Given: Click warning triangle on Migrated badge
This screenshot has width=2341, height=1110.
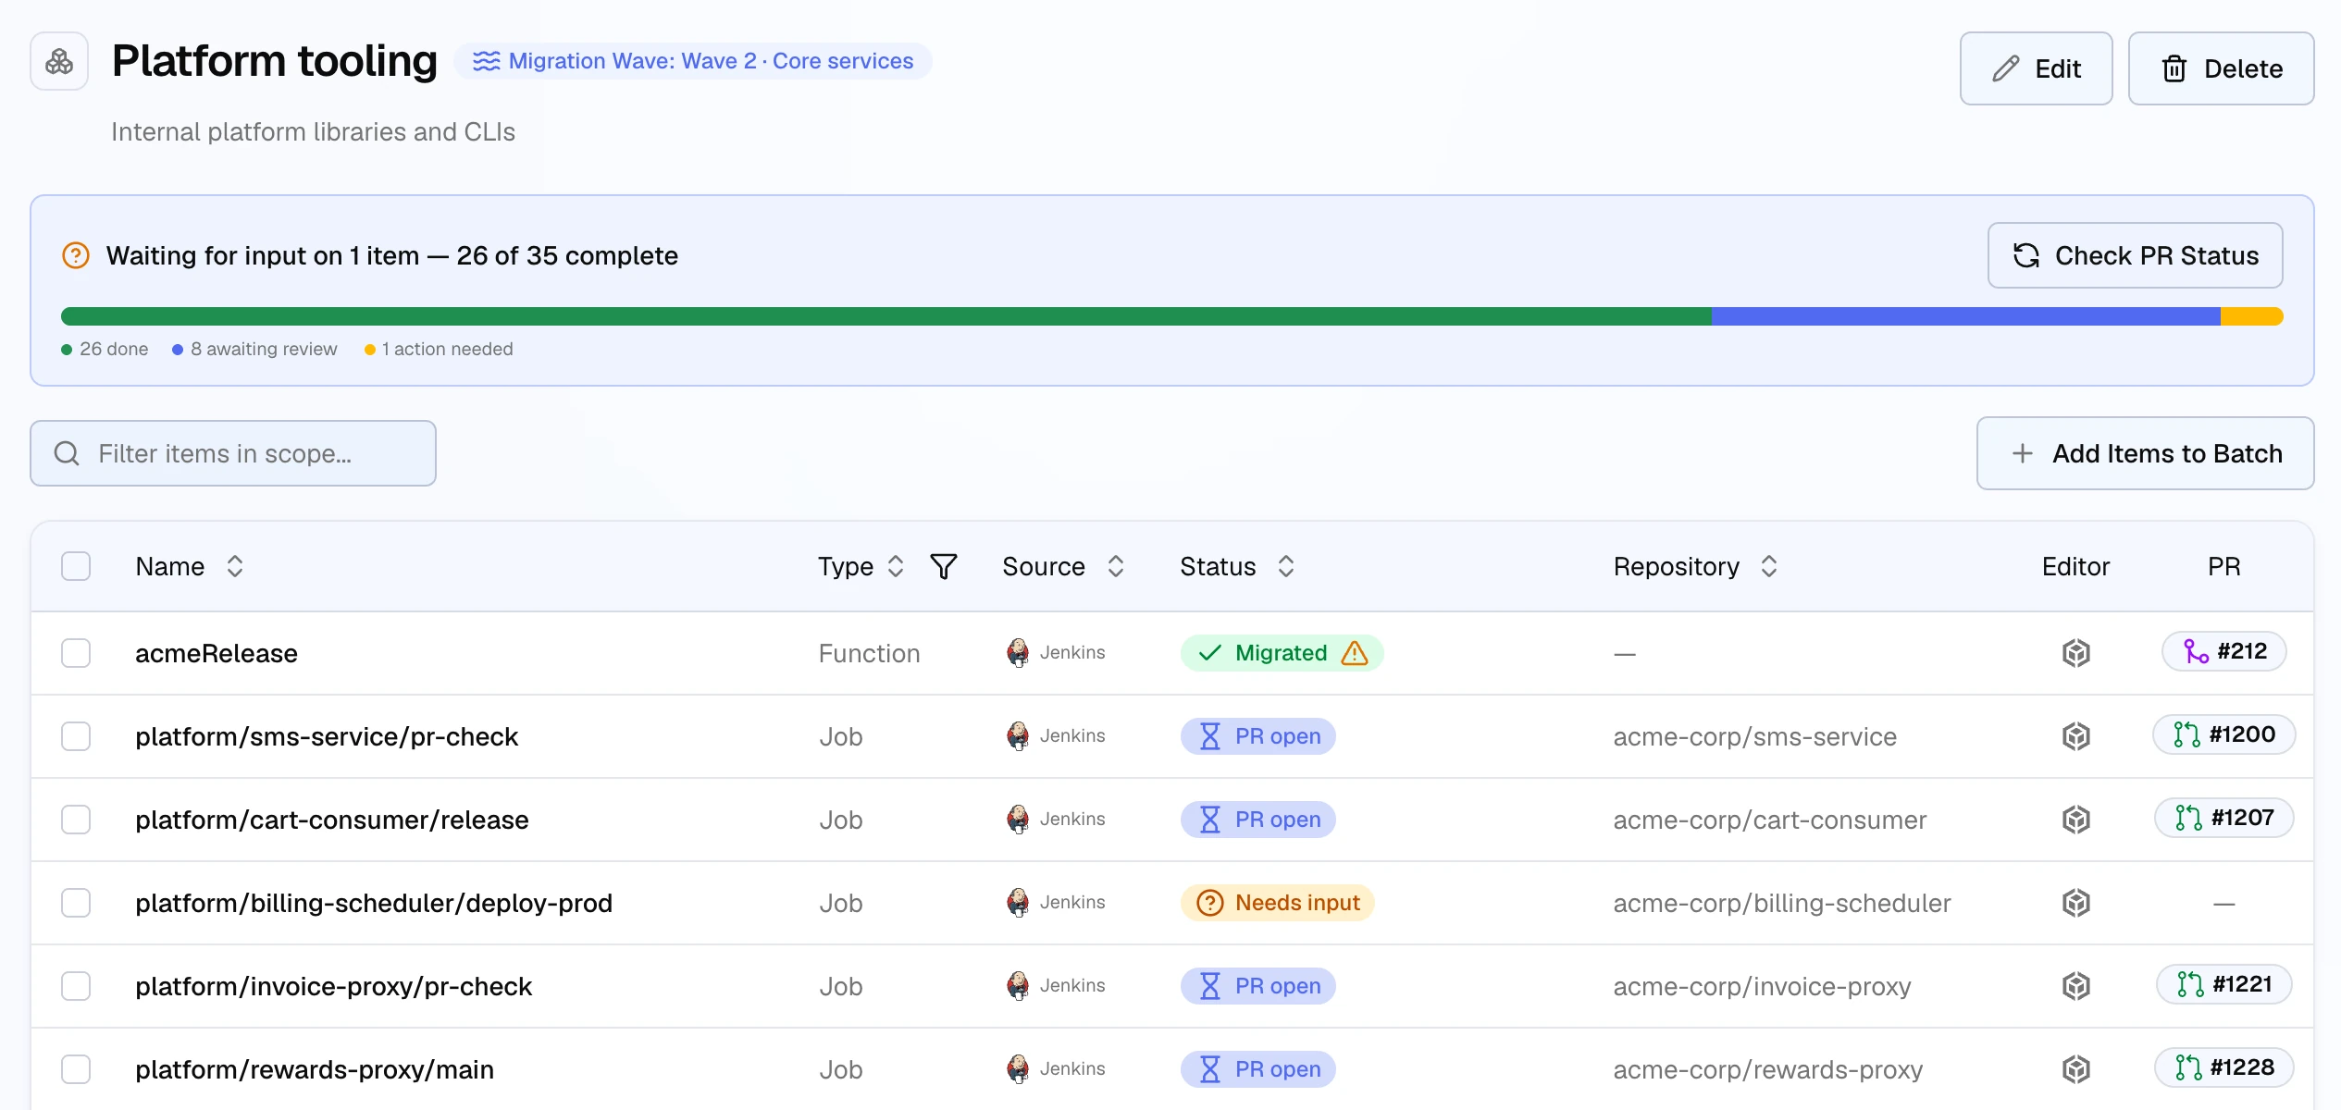Looking at the screenshot, I should tap(1355, 653).
